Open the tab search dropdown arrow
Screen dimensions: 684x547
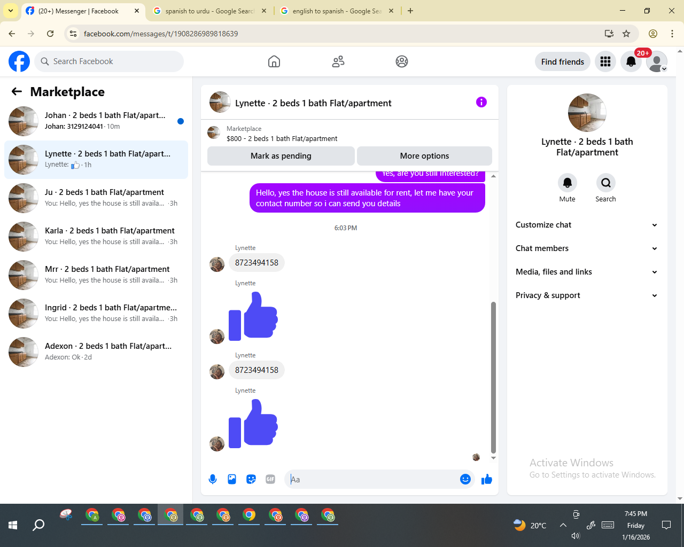[x=10, y=11]
